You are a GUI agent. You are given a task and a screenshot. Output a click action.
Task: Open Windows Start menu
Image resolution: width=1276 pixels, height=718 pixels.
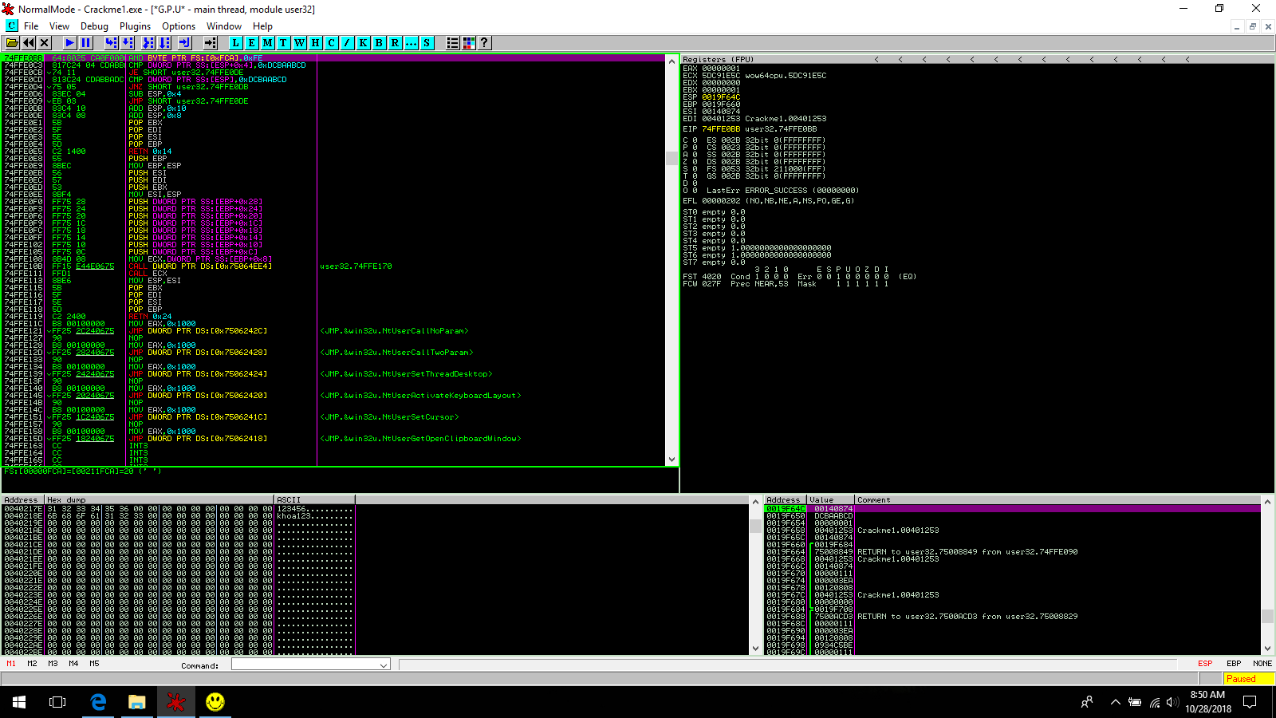coord(19,702)
